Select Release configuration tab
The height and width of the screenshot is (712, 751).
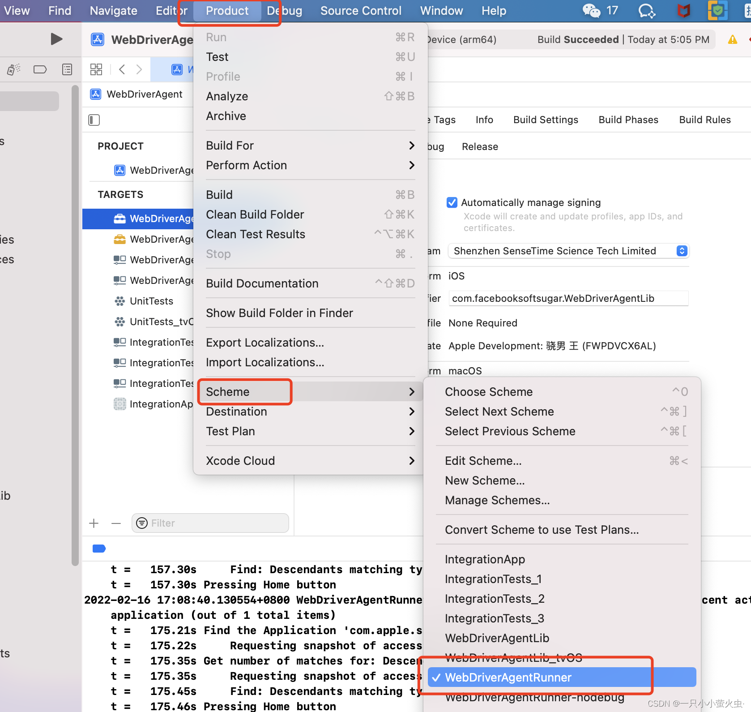[x=480, y=146]
